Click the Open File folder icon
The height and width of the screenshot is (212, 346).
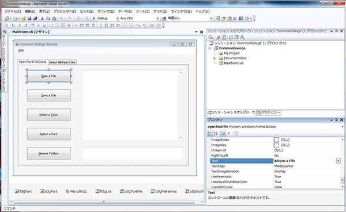coord(24,18)
